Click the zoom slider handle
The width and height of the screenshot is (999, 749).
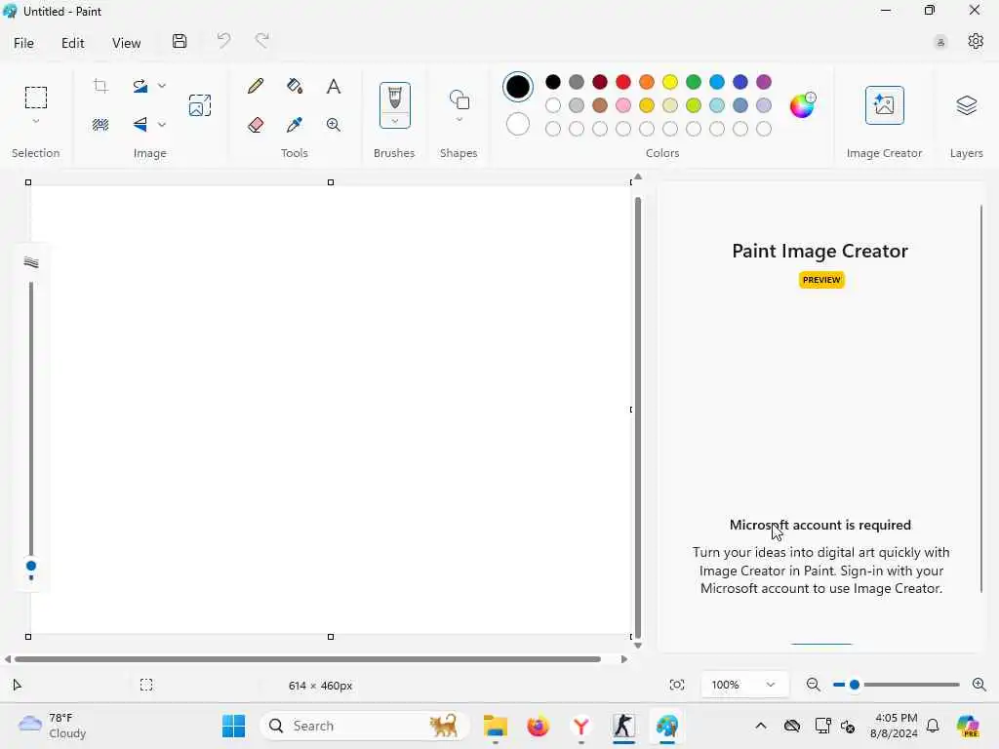(855, 685)
